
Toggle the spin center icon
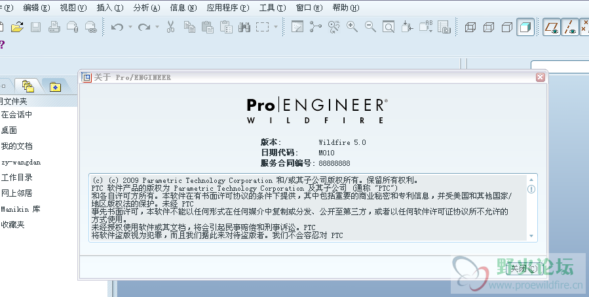(316, 27)
